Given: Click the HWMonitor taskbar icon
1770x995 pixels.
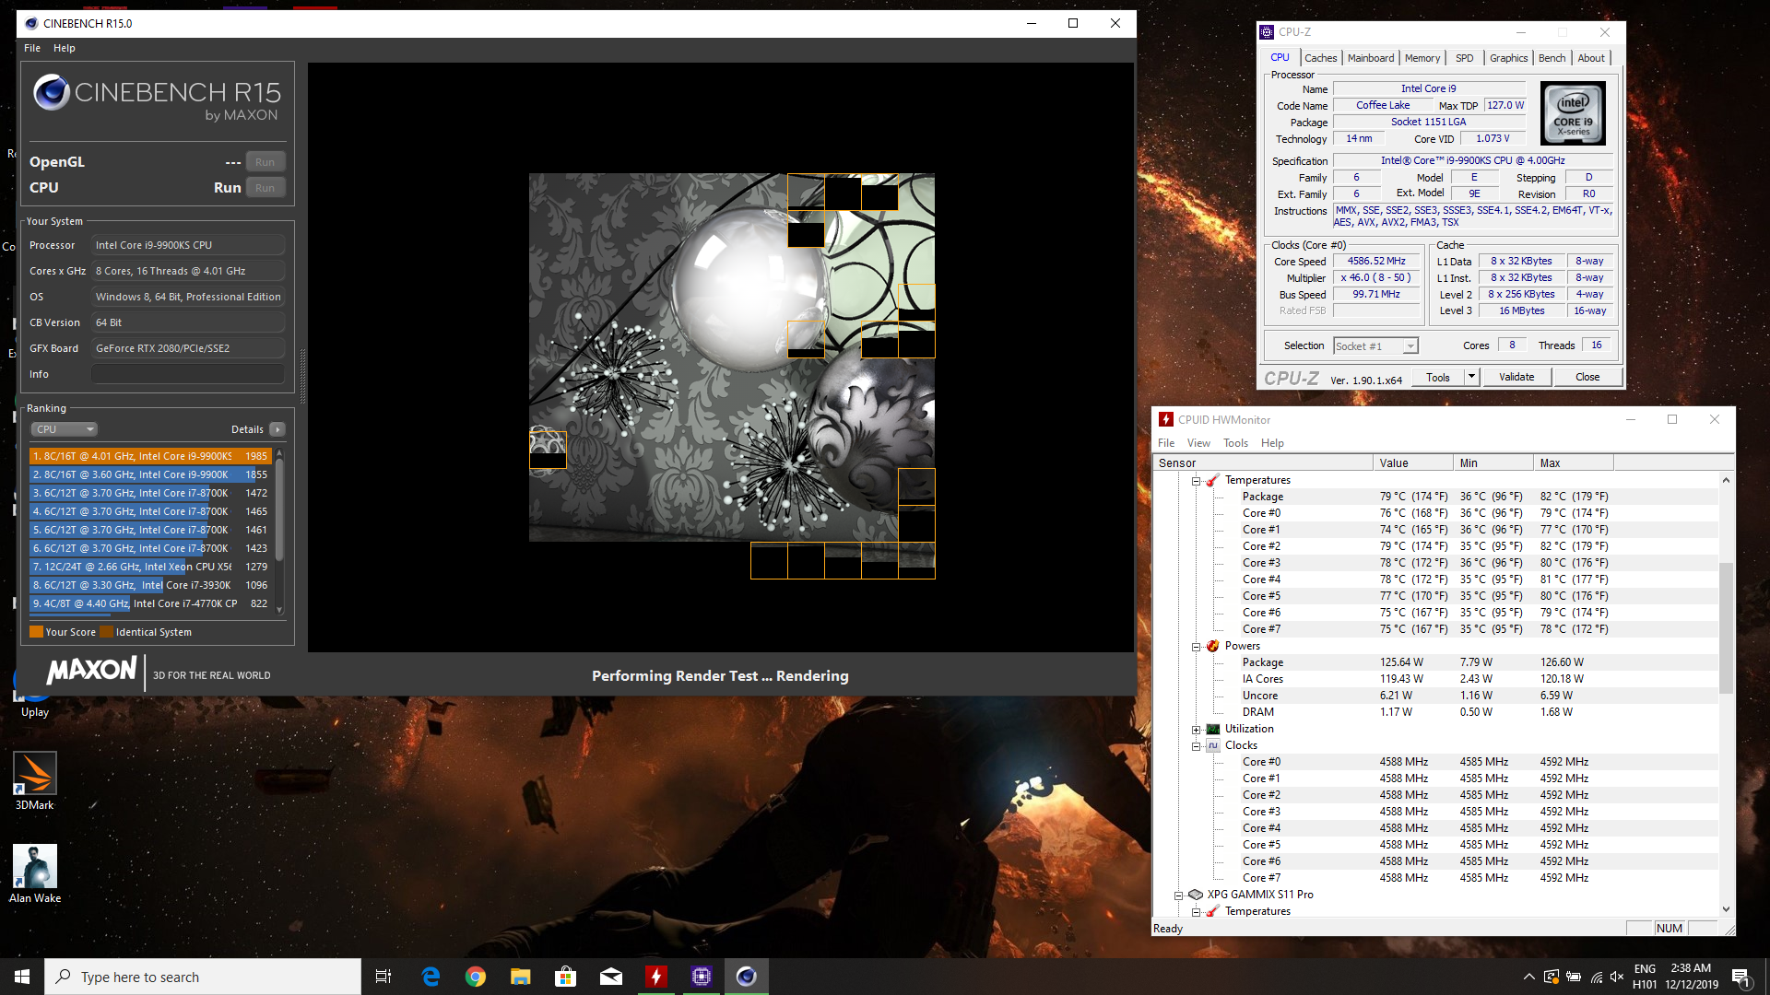Looking at the screenshot, I should click(x=655, y=977).
